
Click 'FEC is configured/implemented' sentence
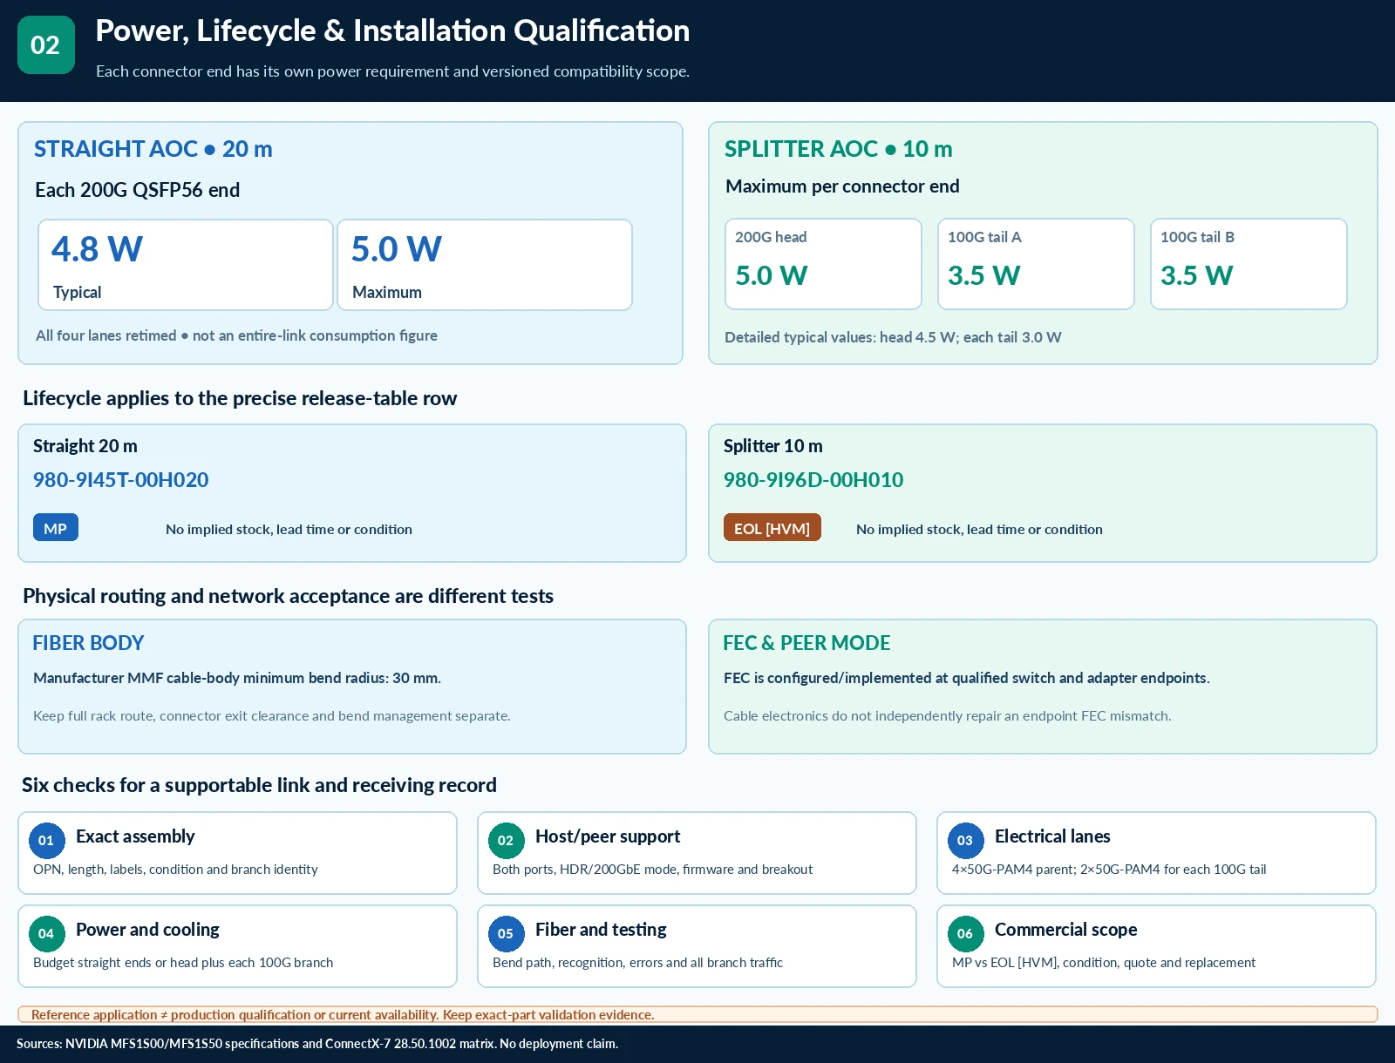click(967, 678)
